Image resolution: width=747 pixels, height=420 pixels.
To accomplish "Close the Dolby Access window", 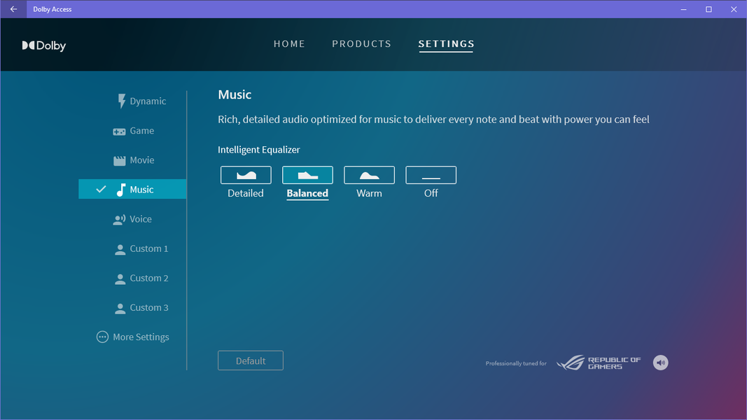I will click(734, 9).
